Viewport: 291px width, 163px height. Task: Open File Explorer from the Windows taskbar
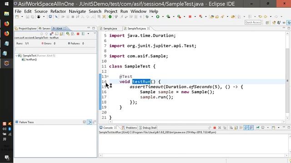point(7,14)
